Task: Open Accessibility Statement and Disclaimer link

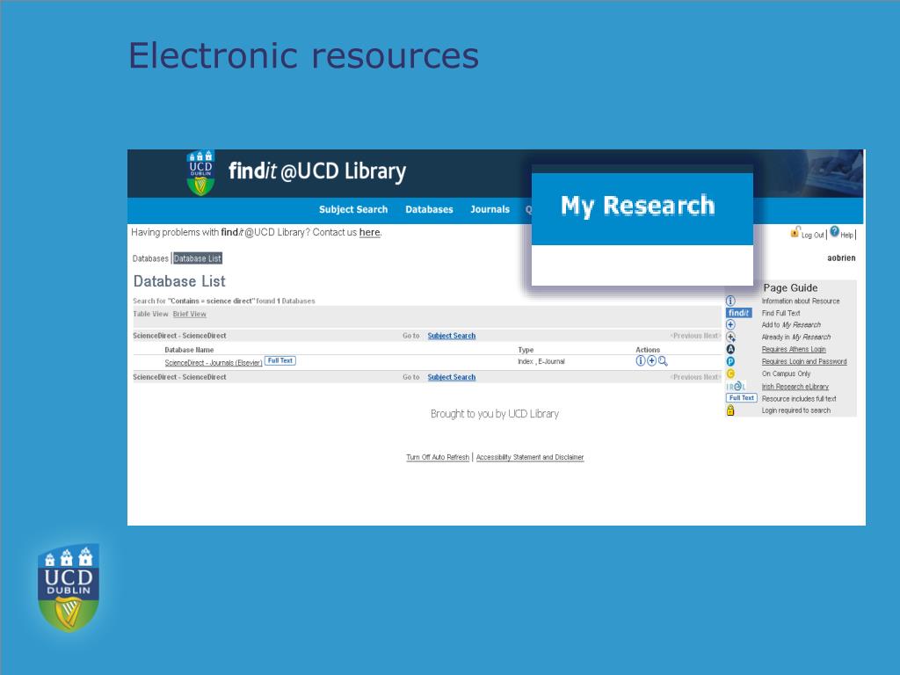Action: [530, 457]
